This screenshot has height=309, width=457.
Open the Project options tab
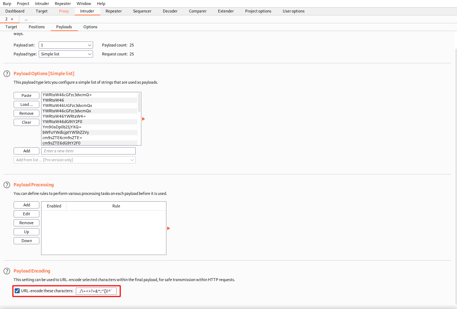(258, 11)
